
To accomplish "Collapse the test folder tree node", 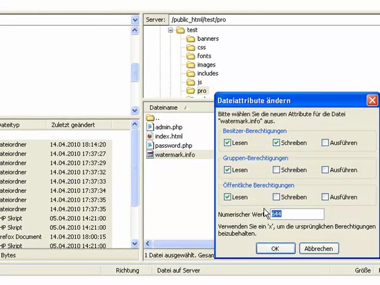I will coord(170,30).
